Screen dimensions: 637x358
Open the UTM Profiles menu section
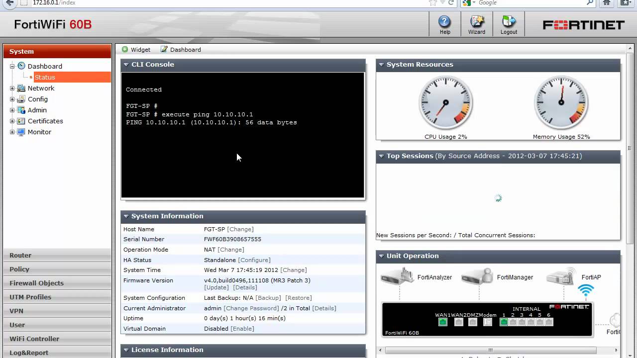tap(57, 297)
